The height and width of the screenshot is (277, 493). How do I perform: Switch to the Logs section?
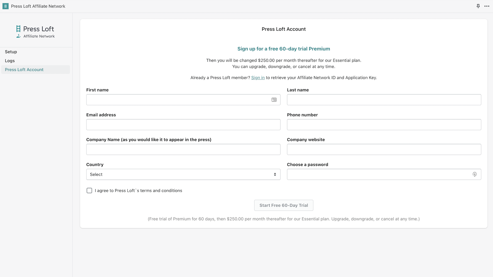(x=10, y=60)
